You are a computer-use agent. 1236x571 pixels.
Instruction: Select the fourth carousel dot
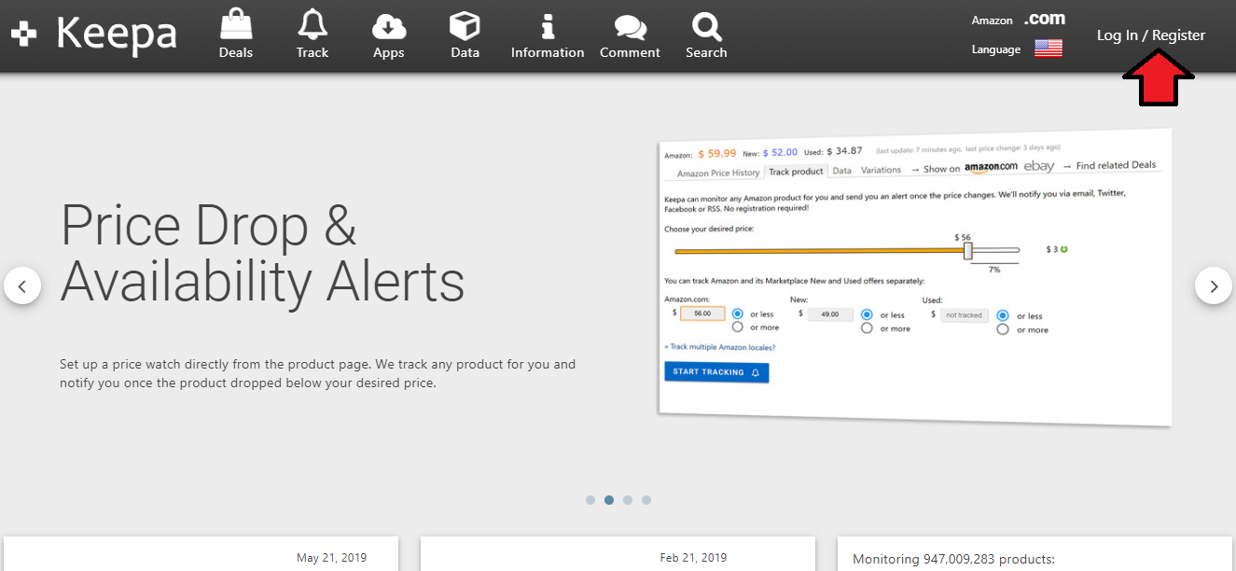tap(646, 500)
